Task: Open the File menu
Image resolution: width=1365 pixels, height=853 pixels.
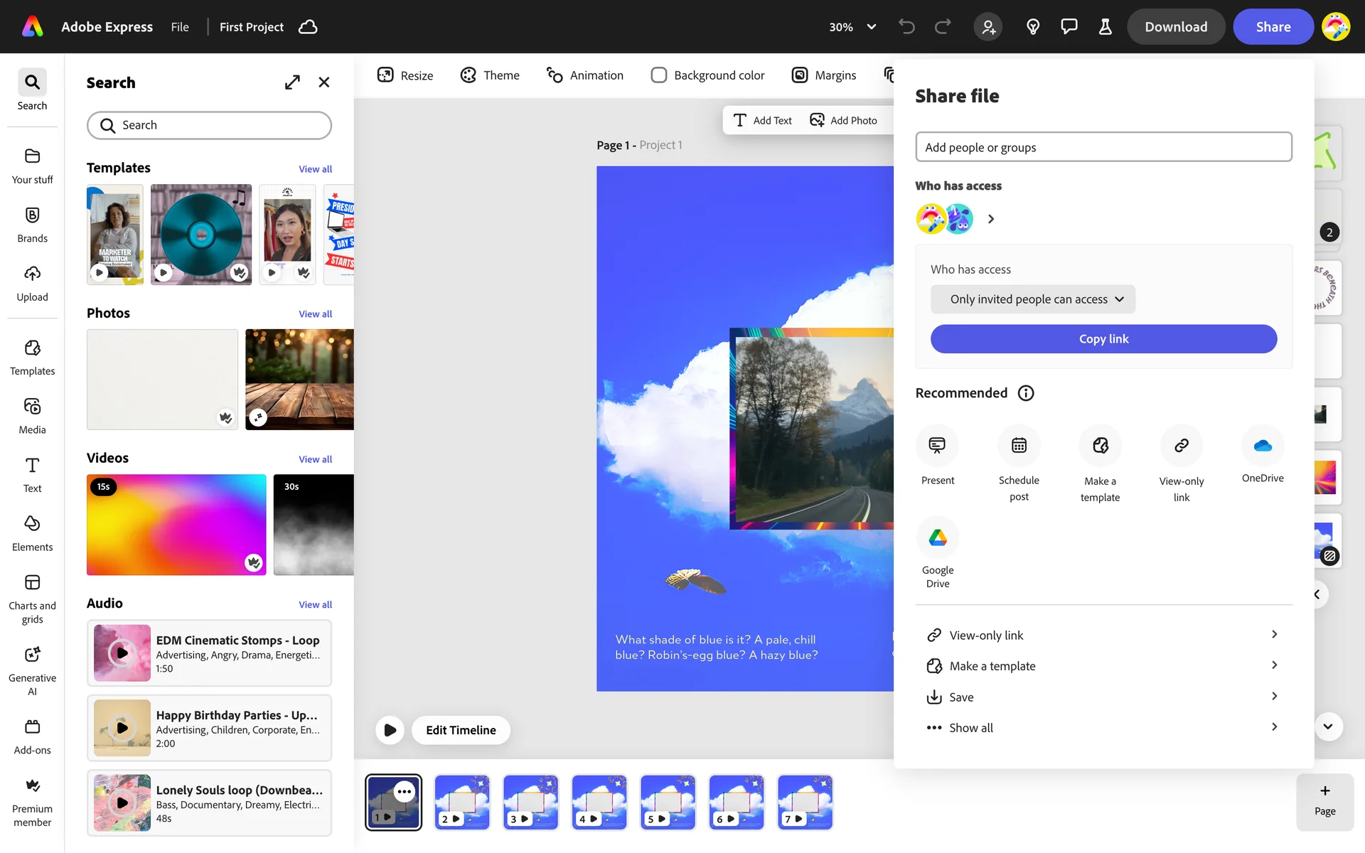Action: (180, 27)
